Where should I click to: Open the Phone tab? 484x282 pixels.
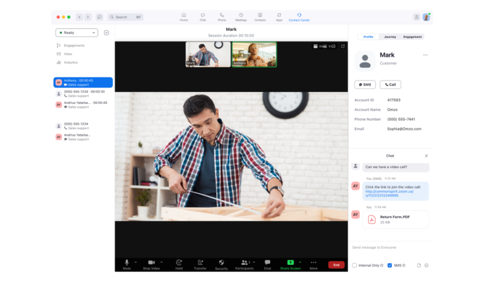point(222,17)
